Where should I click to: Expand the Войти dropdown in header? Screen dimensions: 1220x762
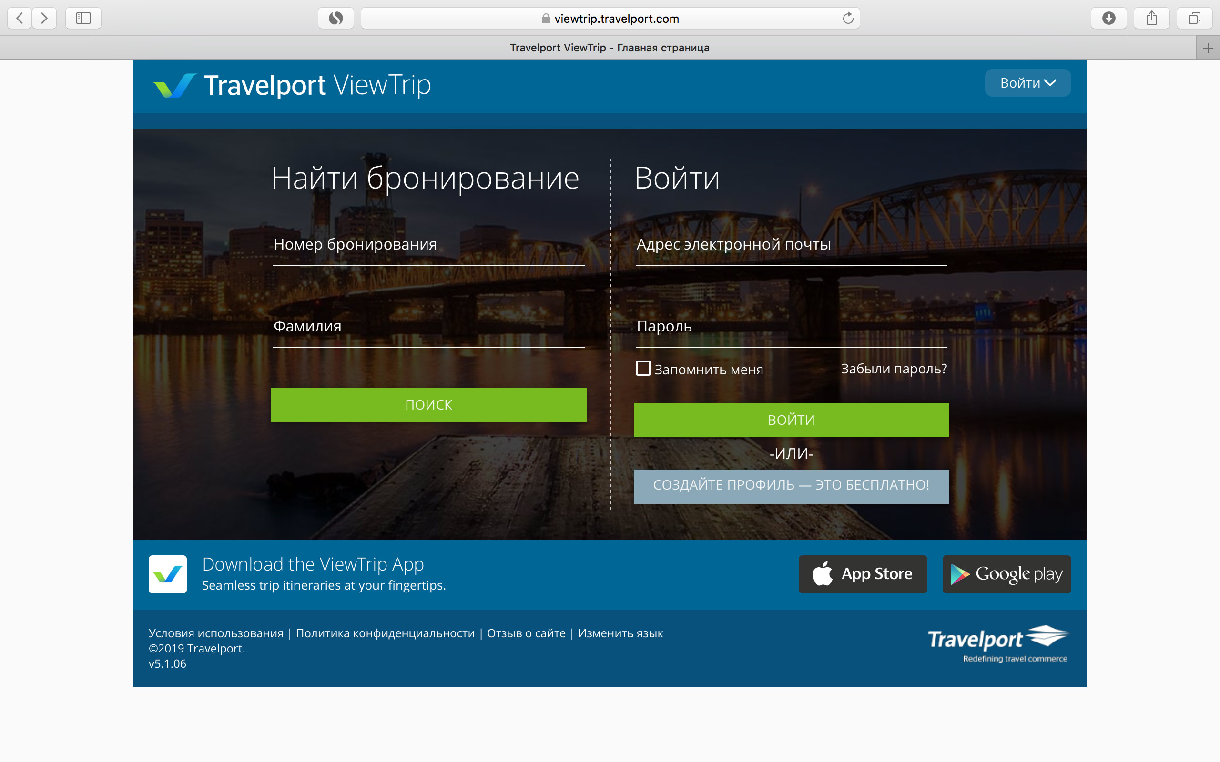(x=1027, y=83)
